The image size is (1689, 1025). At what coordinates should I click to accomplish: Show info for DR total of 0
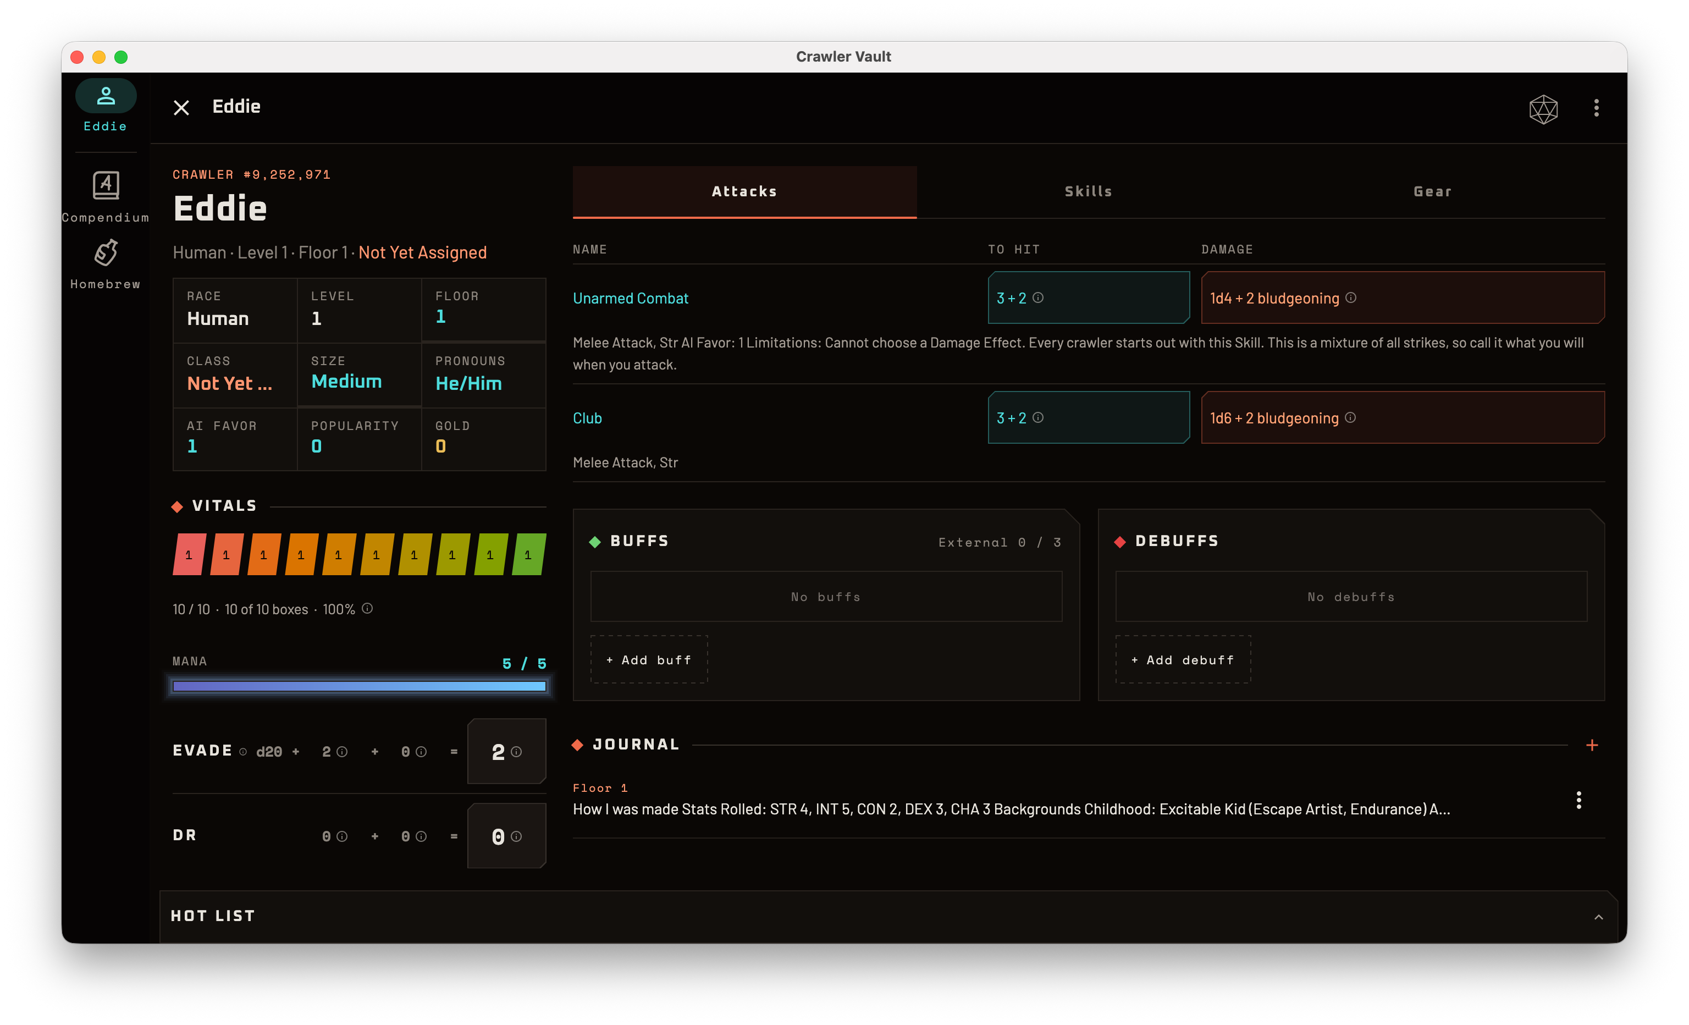click(x=516, y=836)
